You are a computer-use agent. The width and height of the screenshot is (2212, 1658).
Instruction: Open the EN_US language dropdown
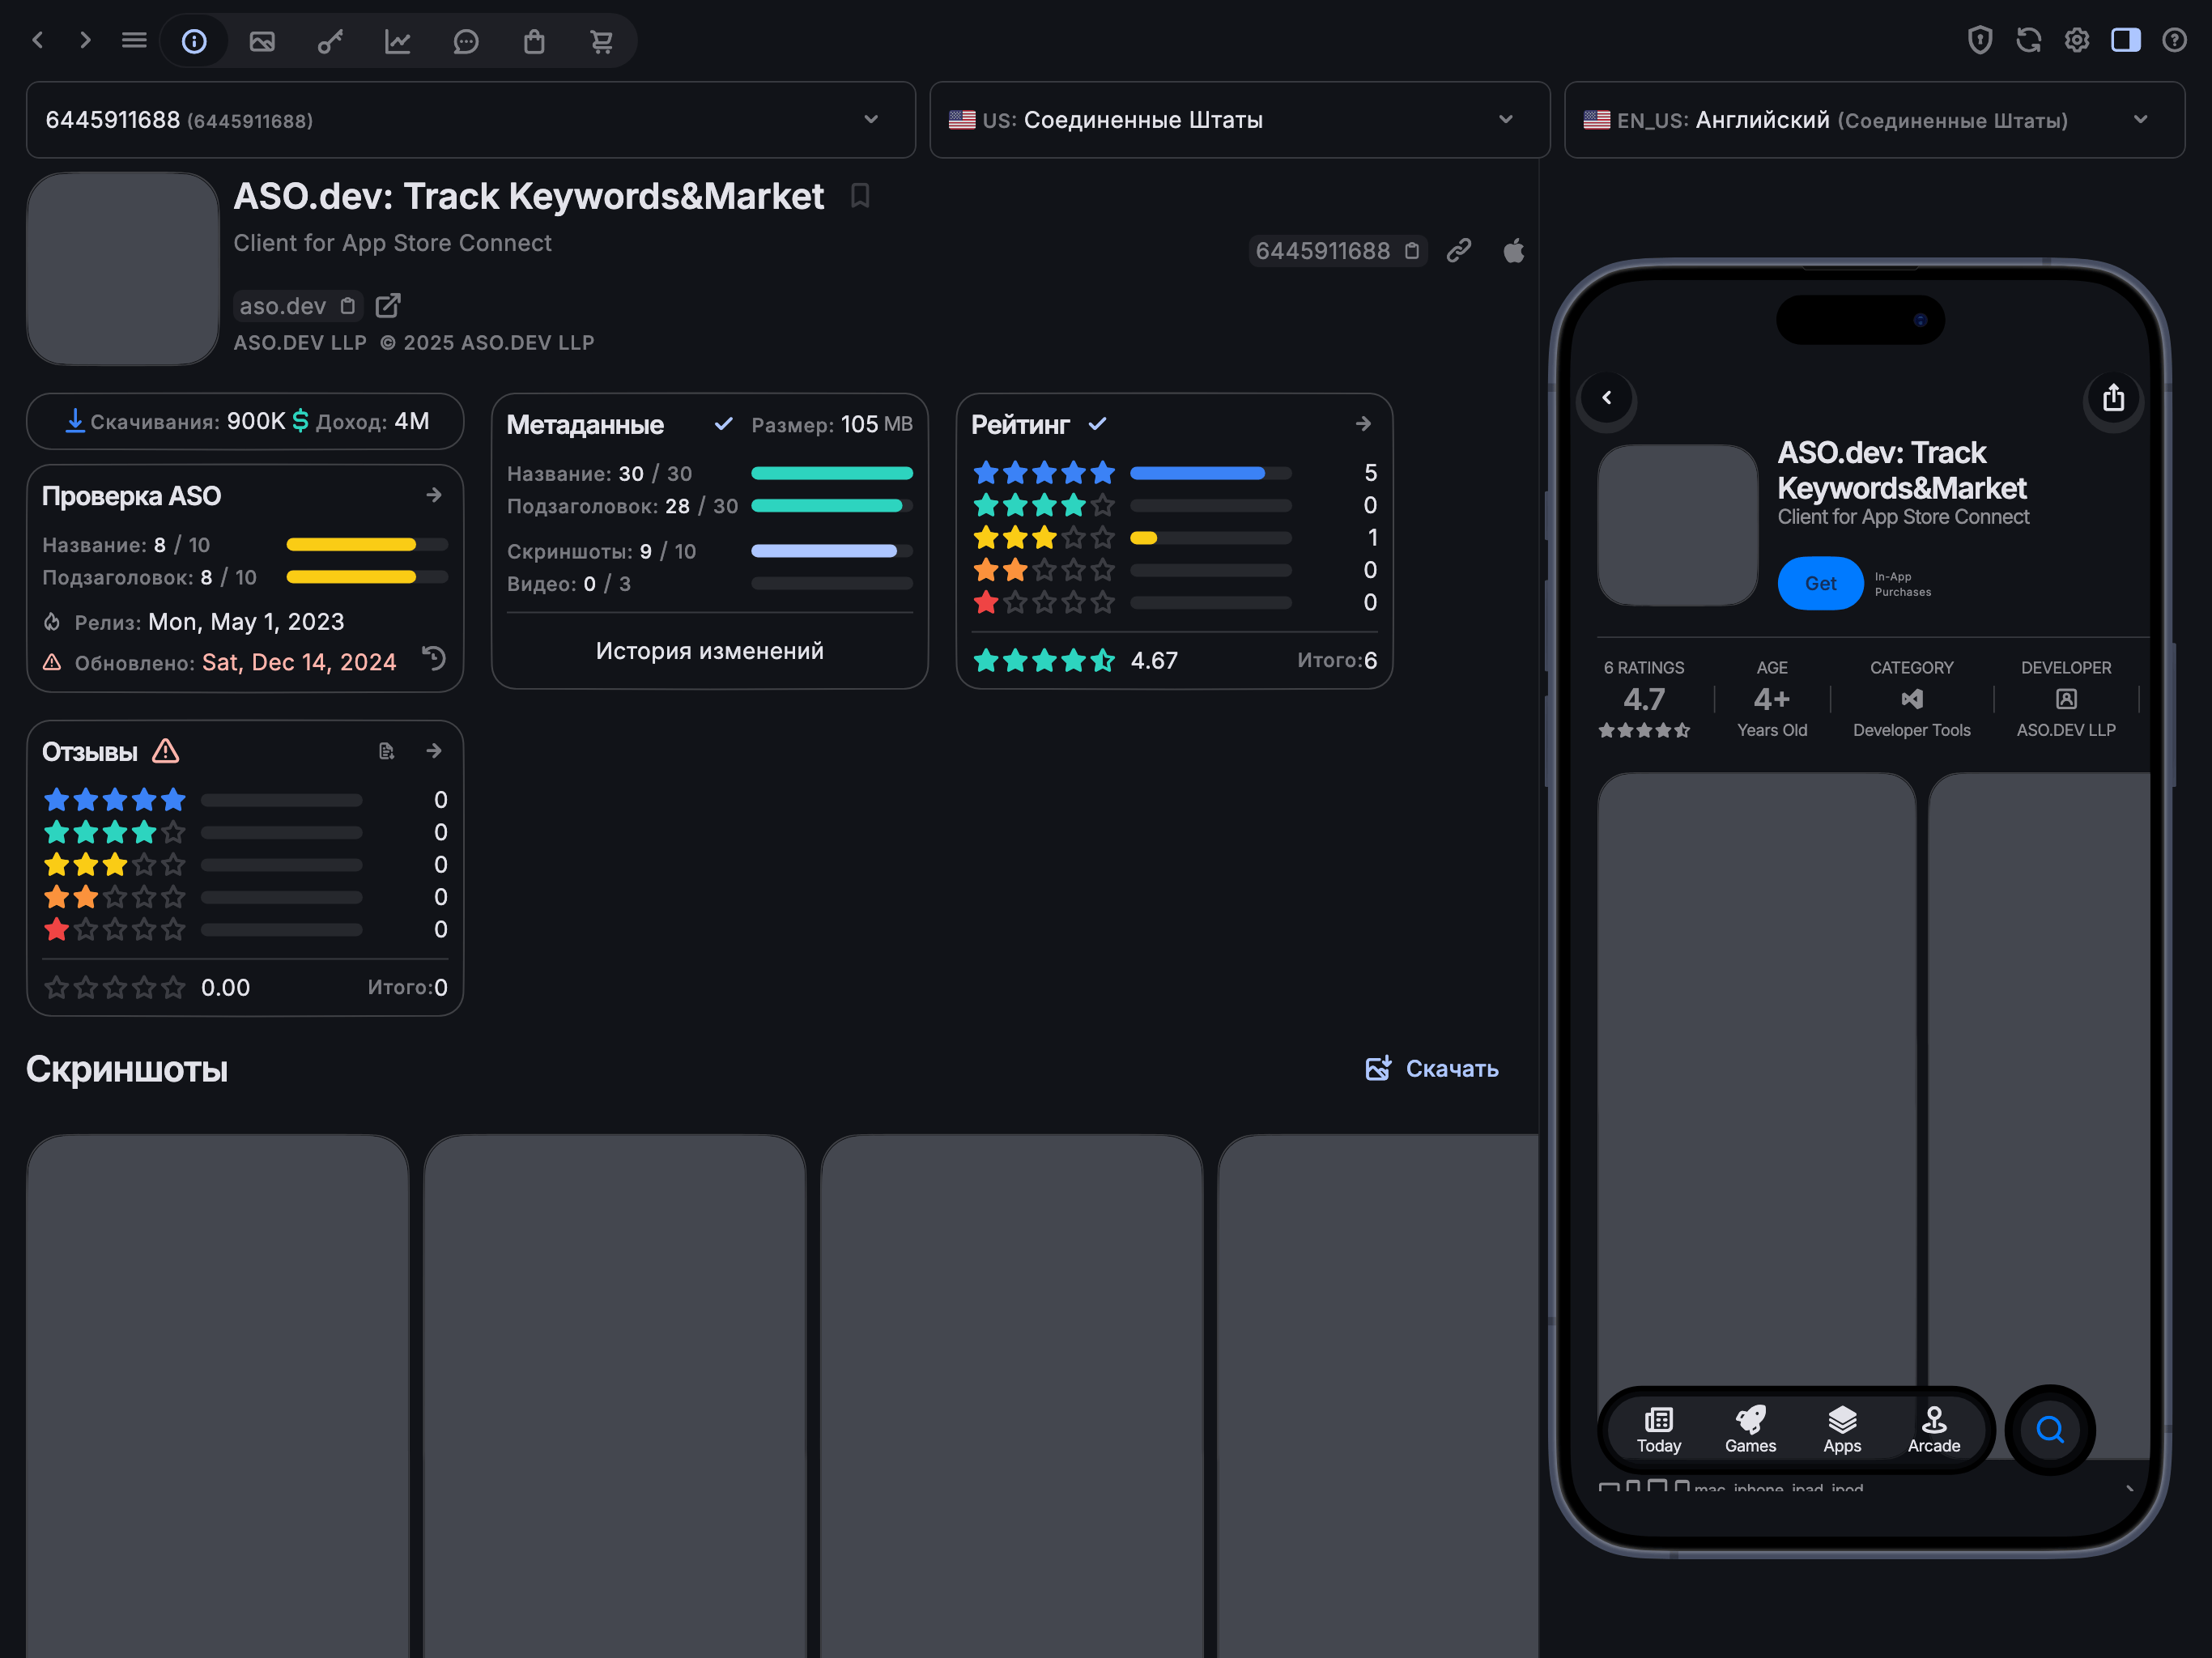(1874, 120)
